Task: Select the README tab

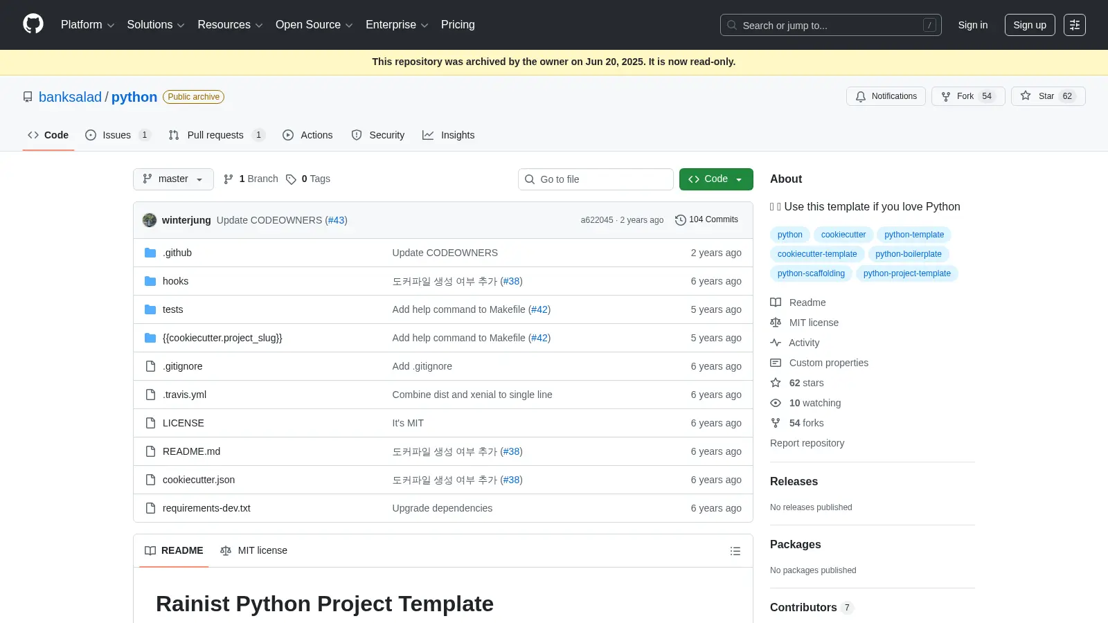Action: point(174,551)
